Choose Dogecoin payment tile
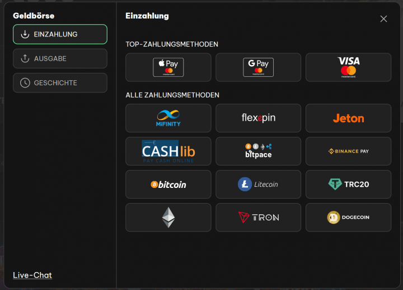This screenshot has height=290, width=403. (349, 218)
